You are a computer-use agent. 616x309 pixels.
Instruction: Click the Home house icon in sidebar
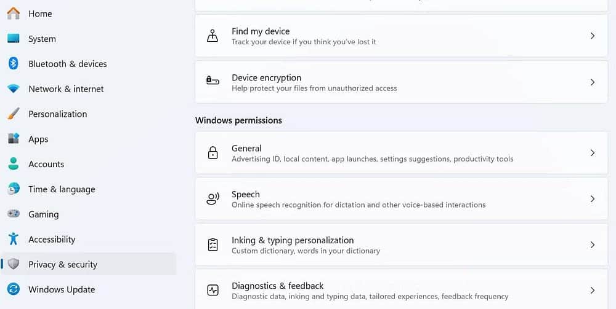[13, 13]
